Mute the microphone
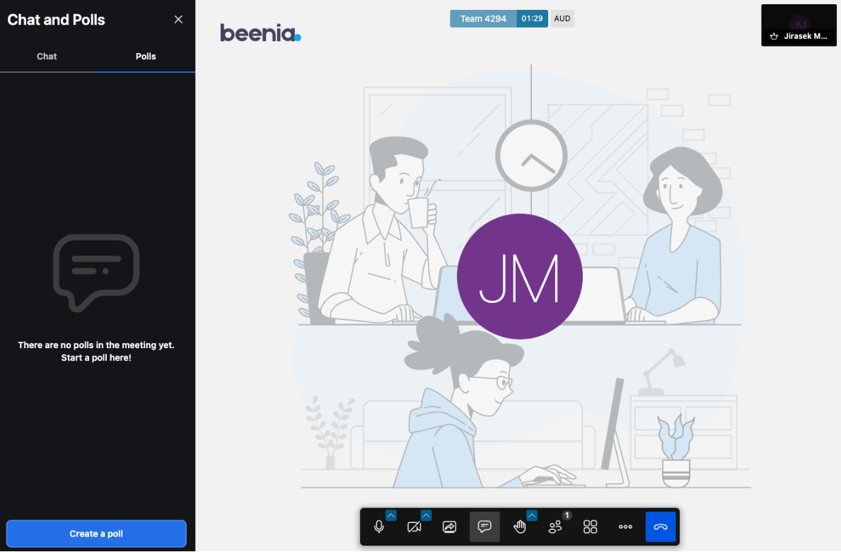 click(379, 527)
